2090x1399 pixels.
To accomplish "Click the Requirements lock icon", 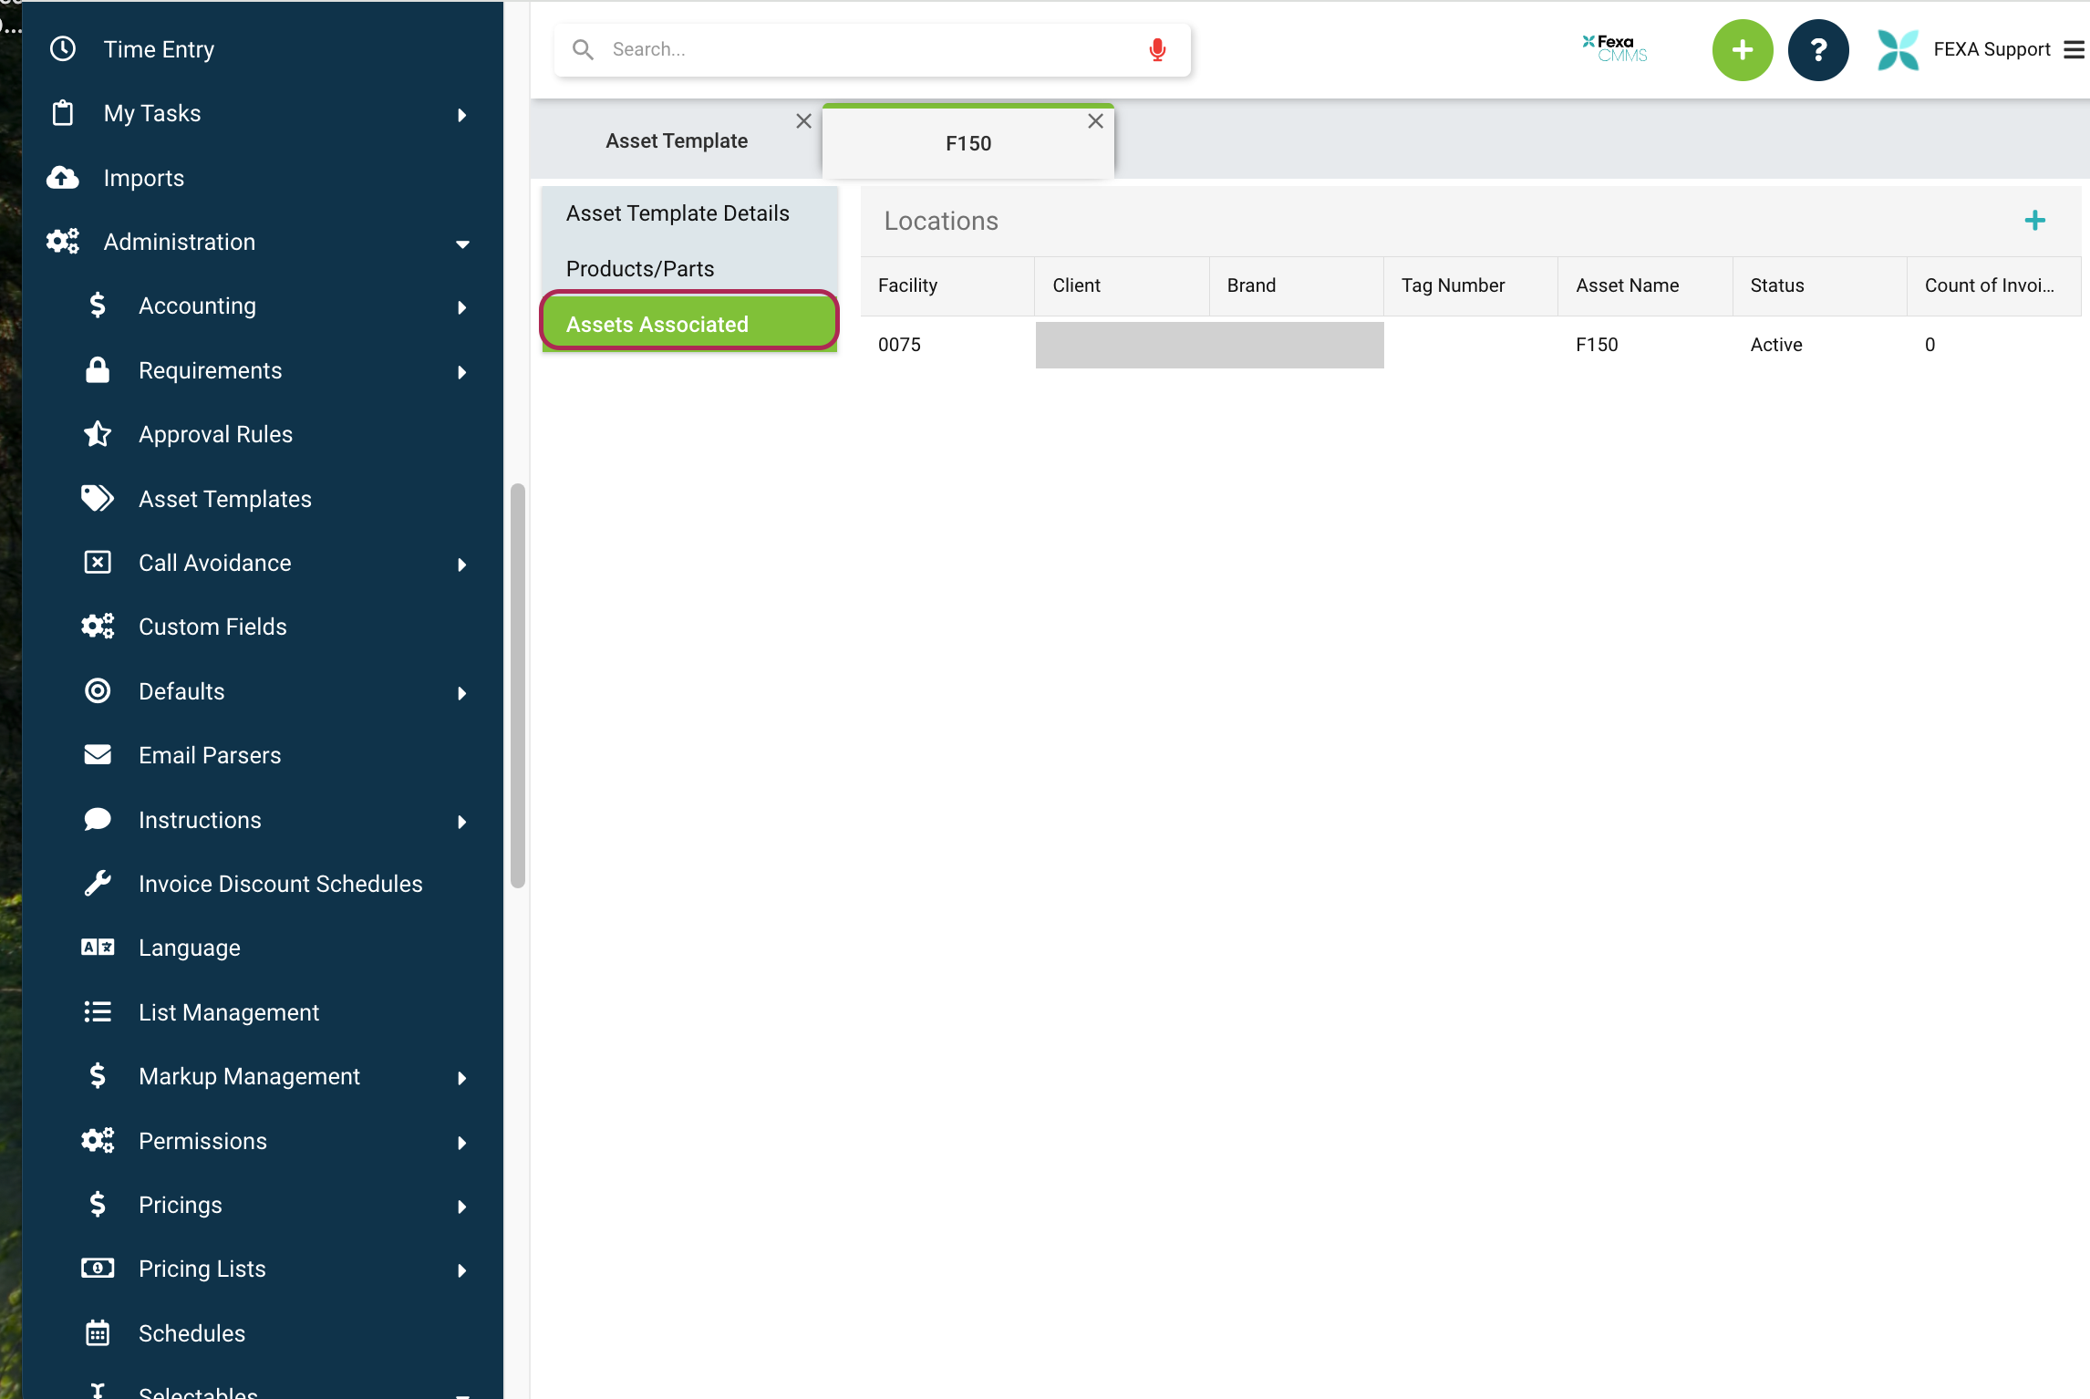I will coord(98,370).
